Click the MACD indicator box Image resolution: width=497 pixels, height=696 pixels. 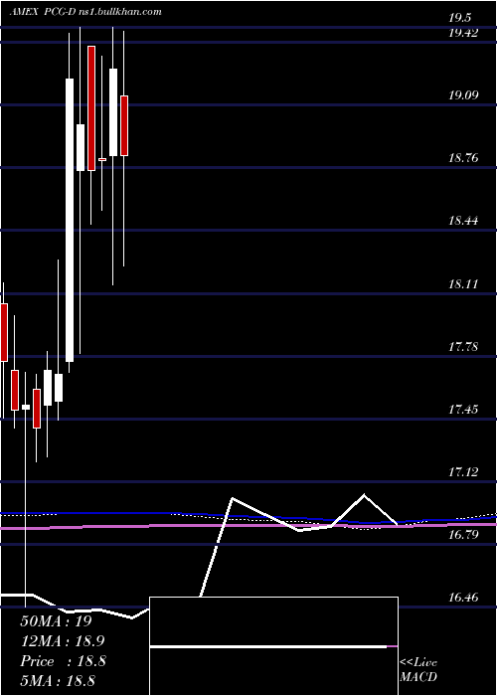tap(273, 646)
